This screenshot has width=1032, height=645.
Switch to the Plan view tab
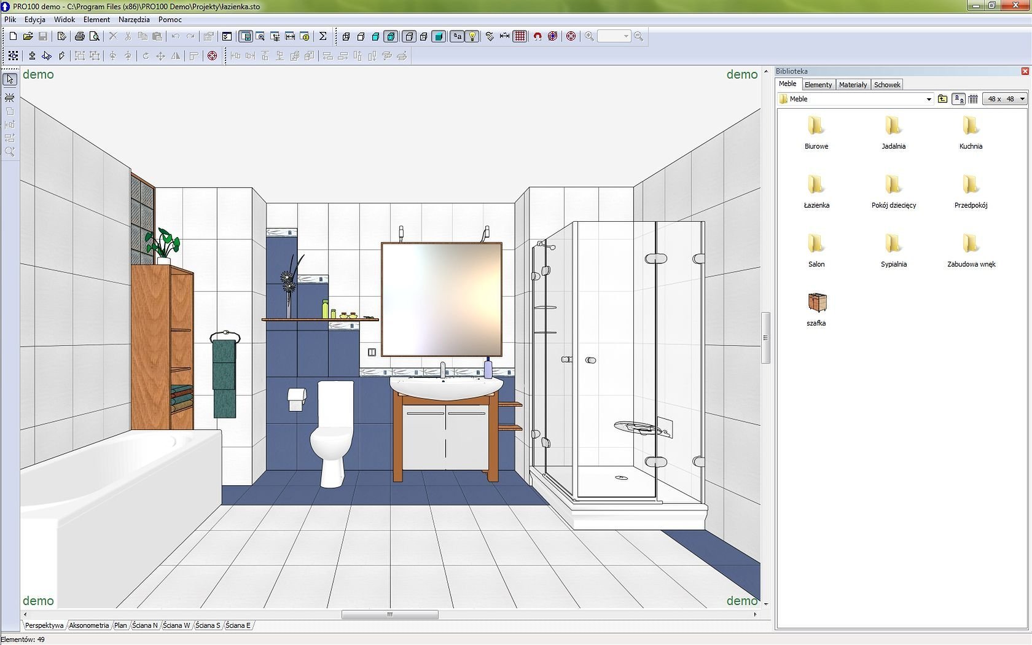(x=120, y=625)
